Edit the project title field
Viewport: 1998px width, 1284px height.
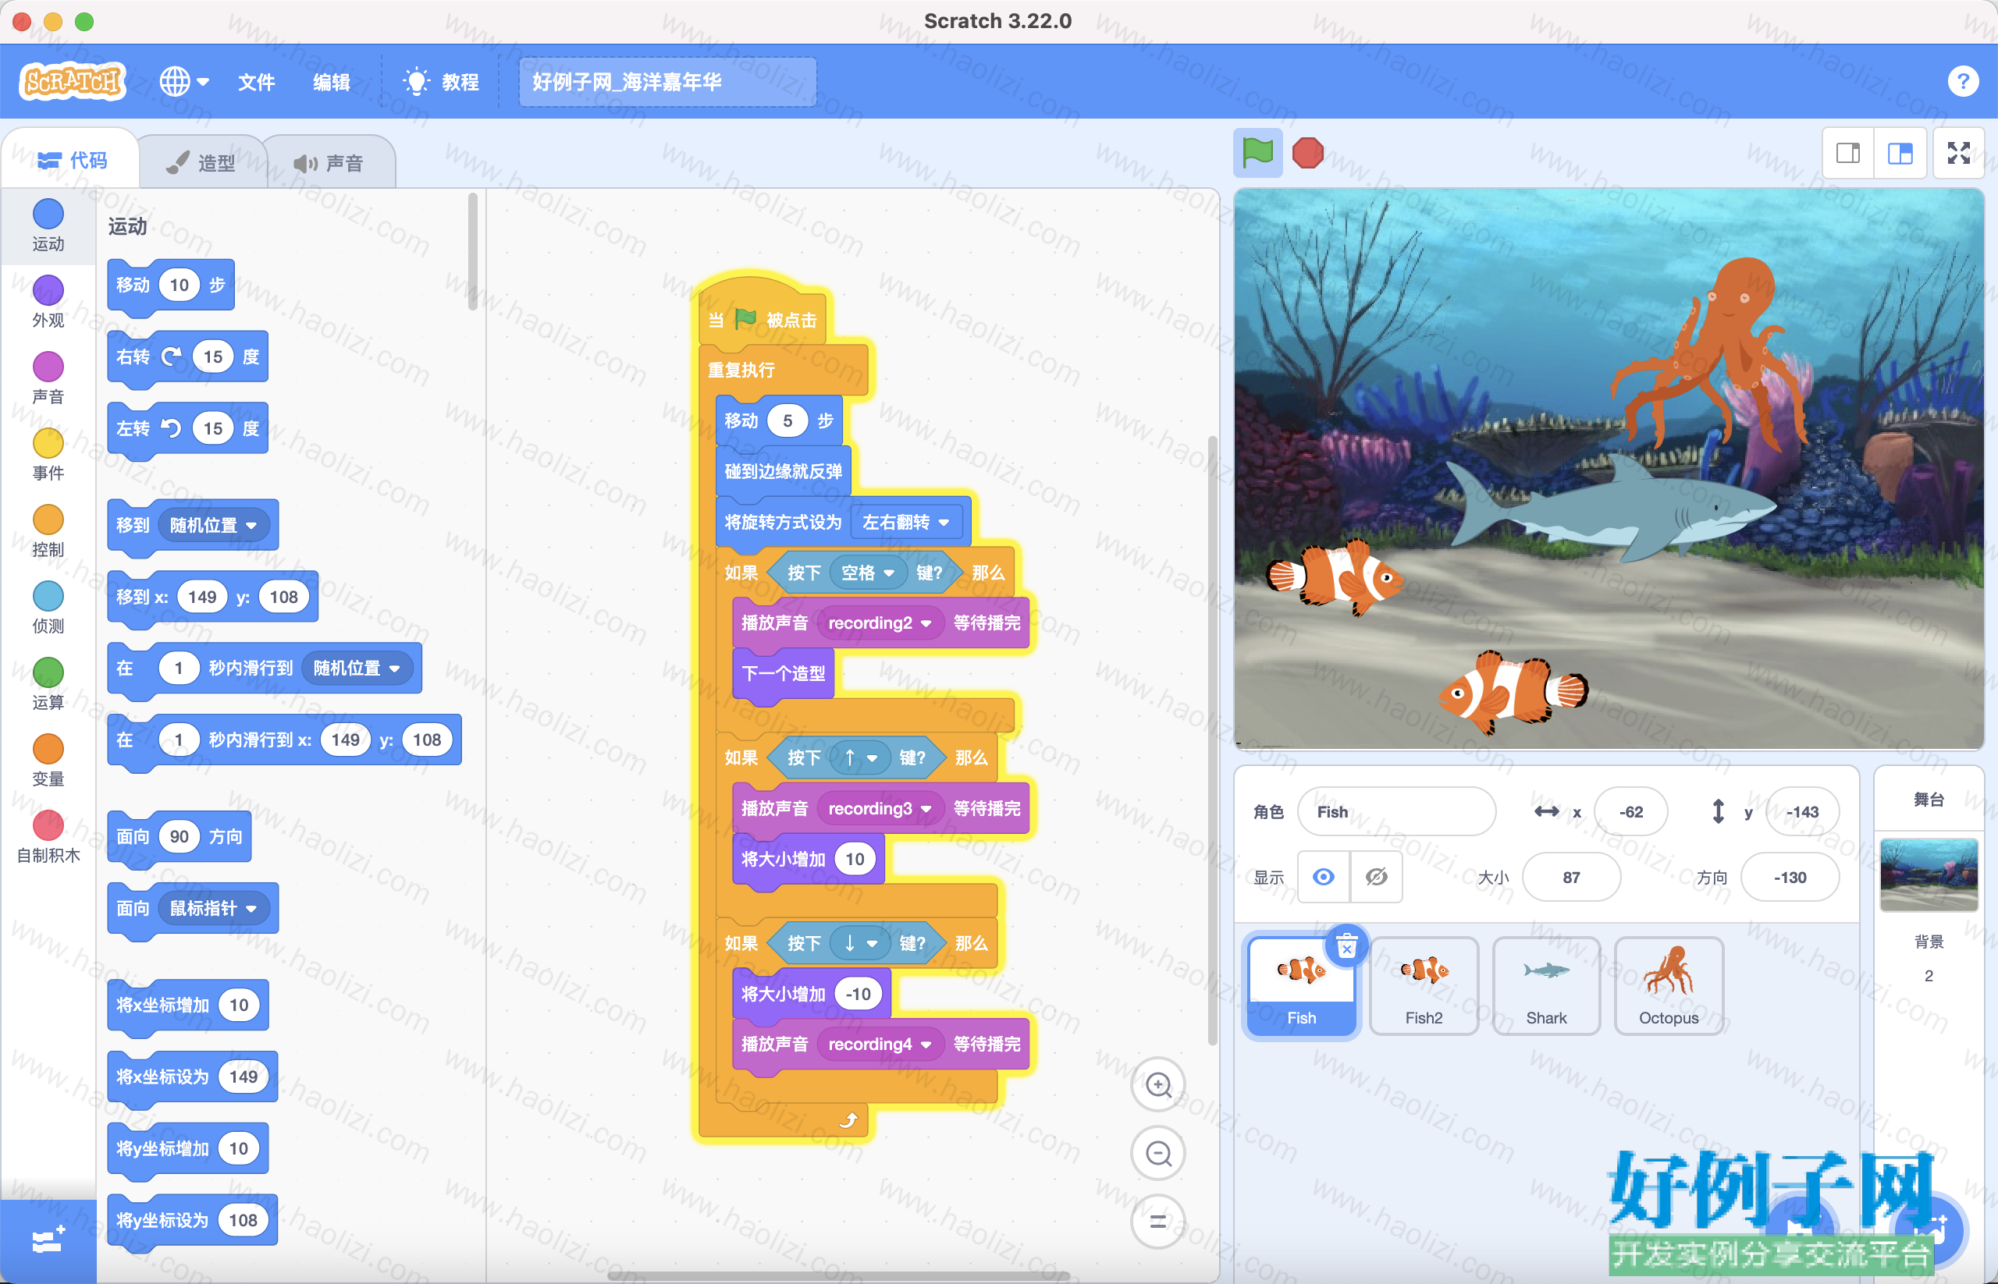click(667, 82)
